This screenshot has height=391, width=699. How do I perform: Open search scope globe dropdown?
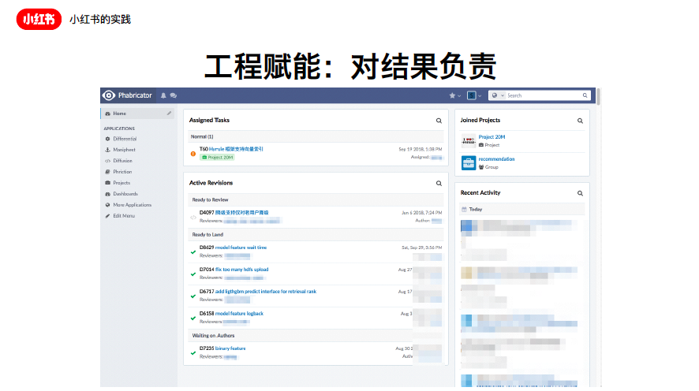[498, 95]
